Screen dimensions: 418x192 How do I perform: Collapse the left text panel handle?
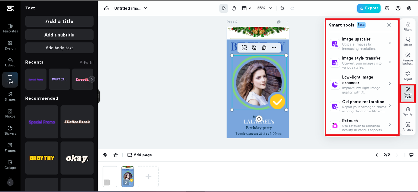[x=98, y=96]
